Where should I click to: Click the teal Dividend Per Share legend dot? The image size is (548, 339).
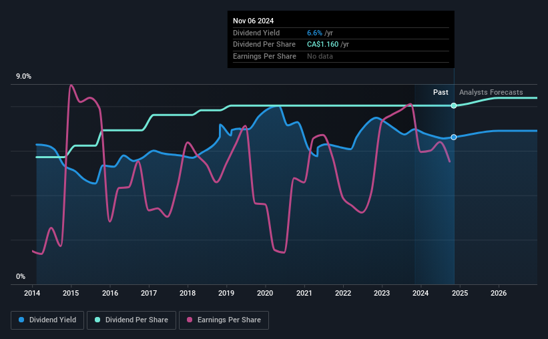pos(97,320)
